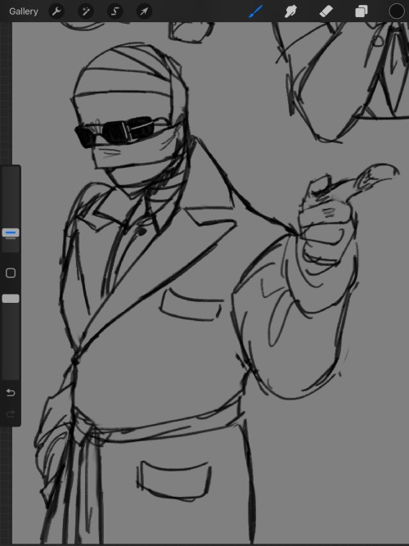Open the Adjustments magic wand menu
The width and height of the screenshot is (409, 546).
(86, 11)
